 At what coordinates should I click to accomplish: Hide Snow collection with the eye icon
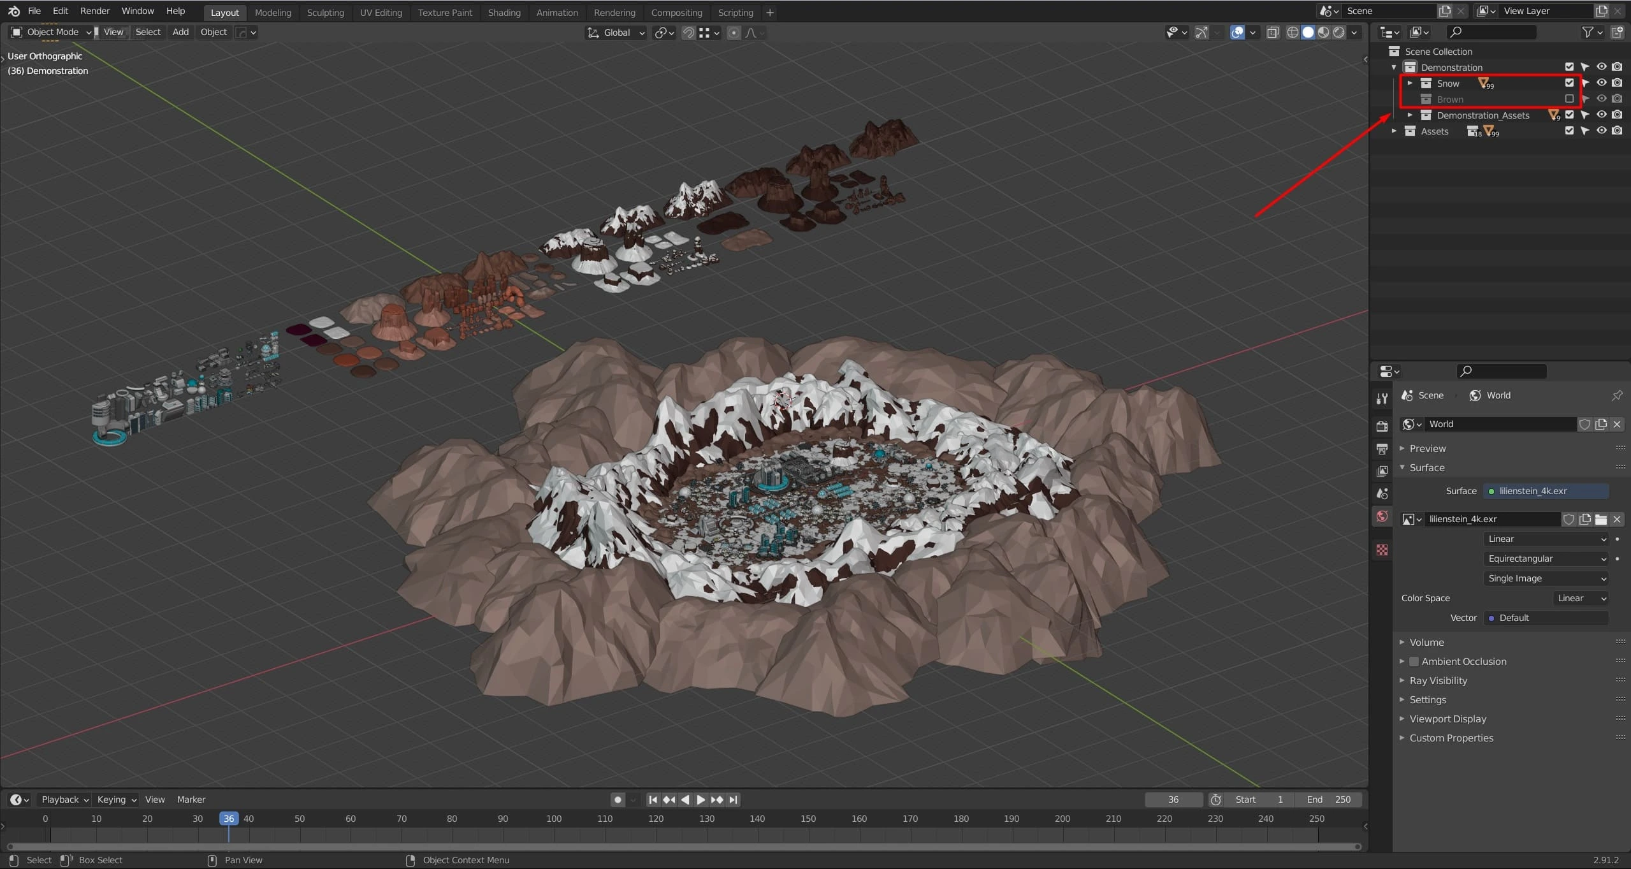[1601, 83]
